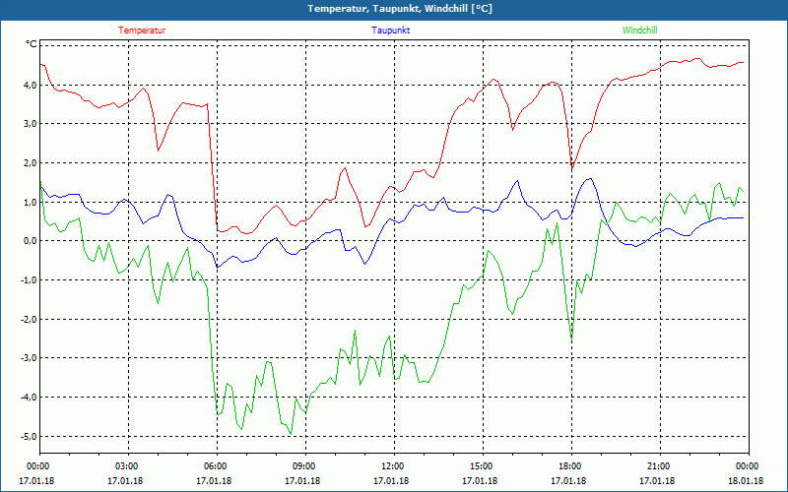The width and height of the screenshot is (788, 492).
Task: Click the 1,0 y-axis value
Action: (31, 202)
